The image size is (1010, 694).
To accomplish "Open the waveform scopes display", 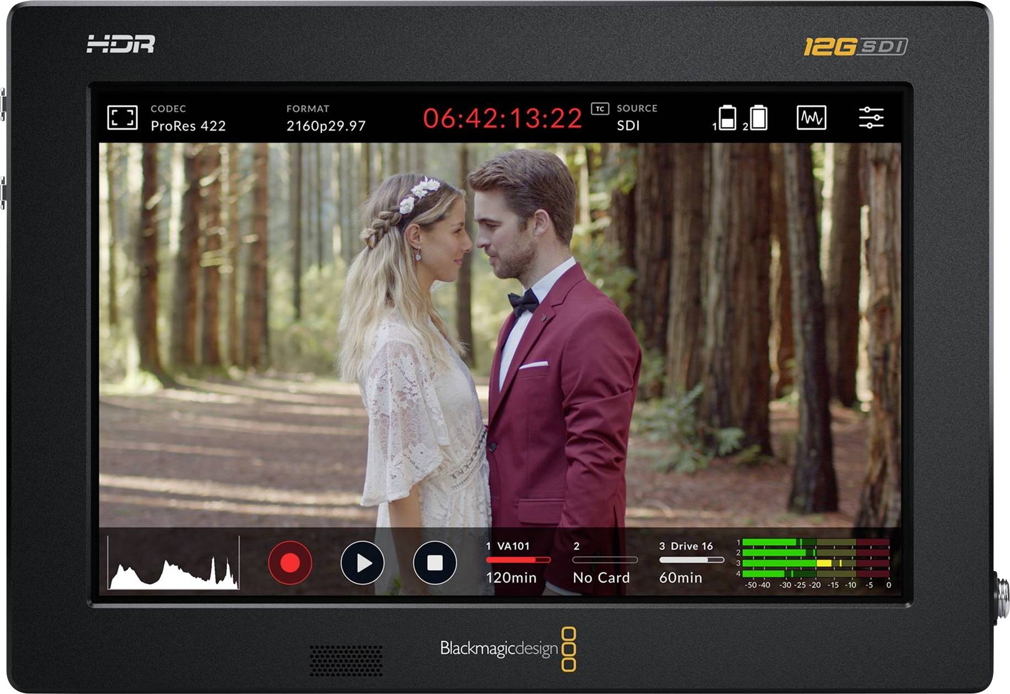I will pos(813,118).
